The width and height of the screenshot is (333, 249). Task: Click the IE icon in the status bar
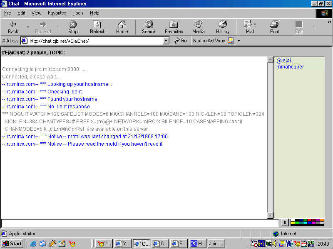click(x=4, y=234)
